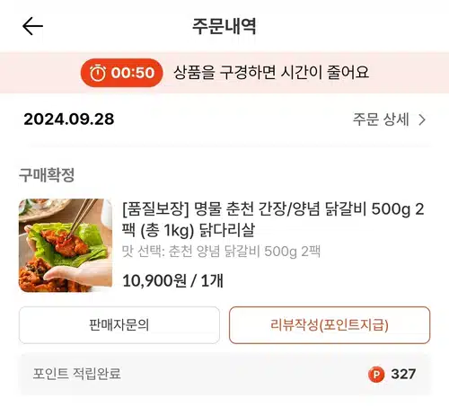Viewport: 449px width, 407px height.
Task: Click the stopwatch timer icon
Action: (98, 73)
